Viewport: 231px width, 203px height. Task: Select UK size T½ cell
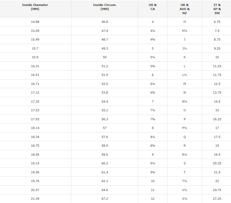(185, 181)
